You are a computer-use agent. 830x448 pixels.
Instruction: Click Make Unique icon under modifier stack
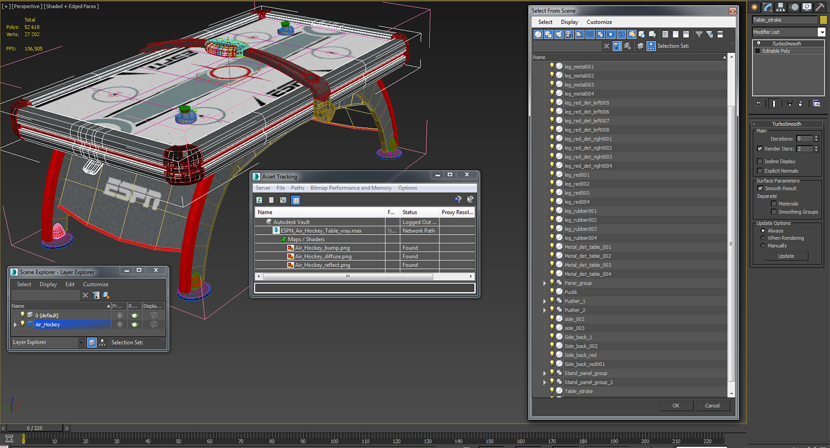[790, 104]
